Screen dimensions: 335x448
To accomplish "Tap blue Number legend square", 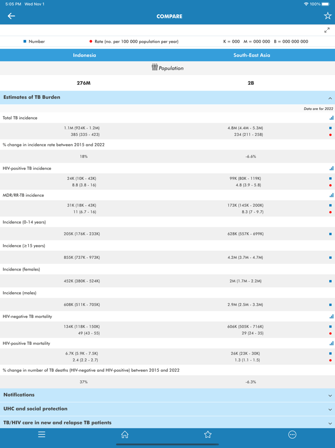I will (25, 41).
